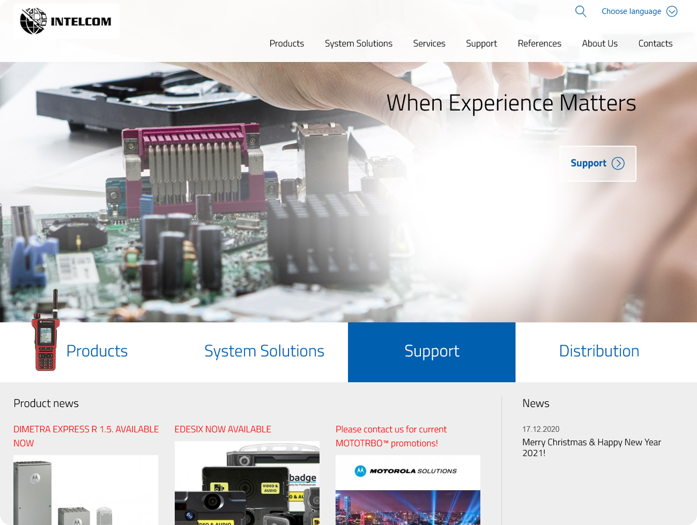The height and width of the screenshot is (525, 697).
Task: Open the DIMETRA EXPRESS R 1.5 news link
Action: tap(86, 436)
